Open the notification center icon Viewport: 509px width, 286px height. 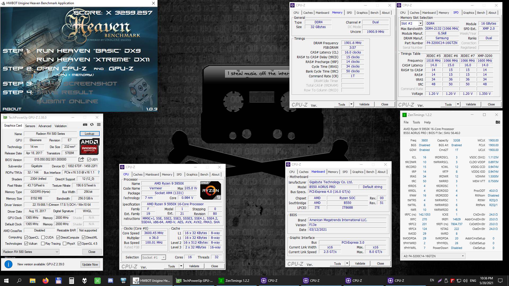click(500, 280)
